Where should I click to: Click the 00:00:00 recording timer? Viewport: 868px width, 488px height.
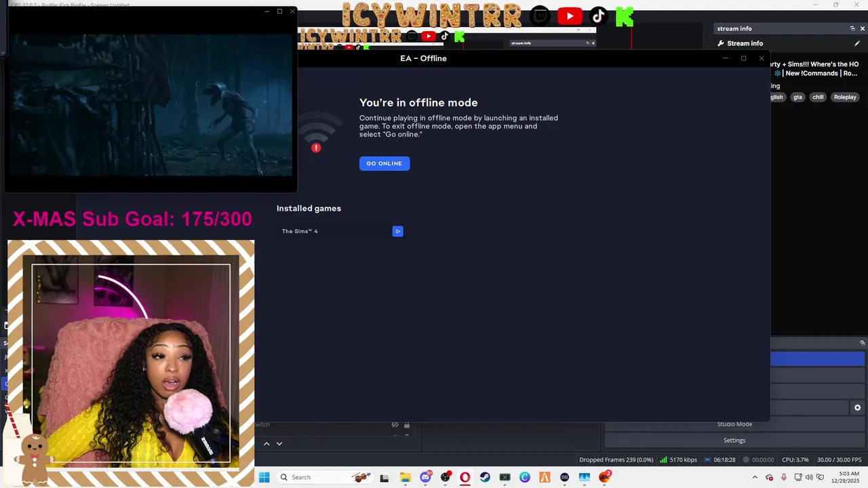pyautogui.click(x=758, y=460)
